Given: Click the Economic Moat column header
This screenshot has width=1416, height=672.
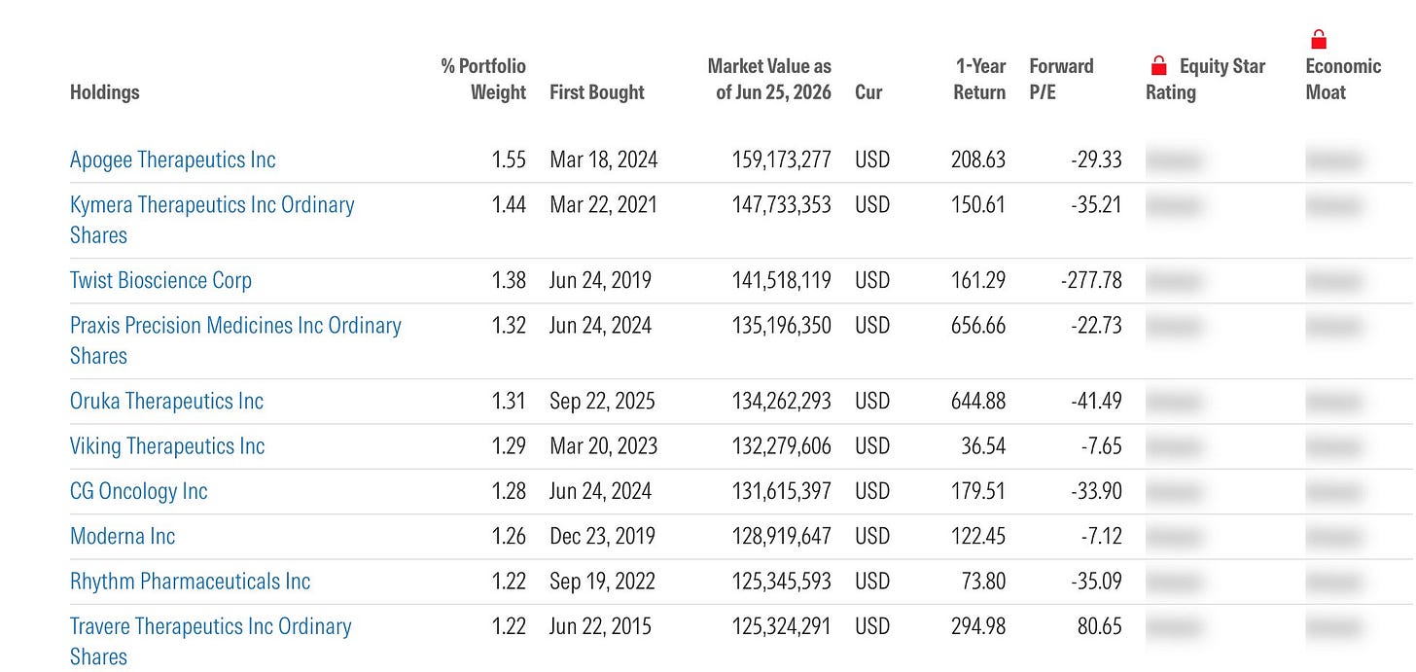Looking at the screenshot, I should 1343,79.
